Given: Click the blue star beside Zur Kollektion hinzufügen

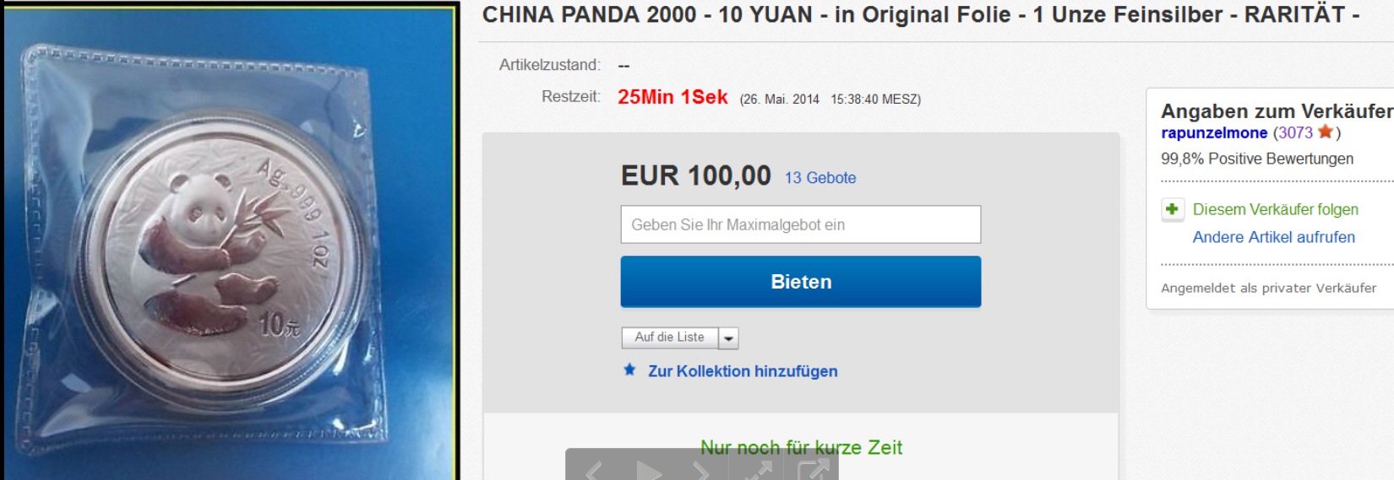Looking at the screenshot, I should 629,369.
